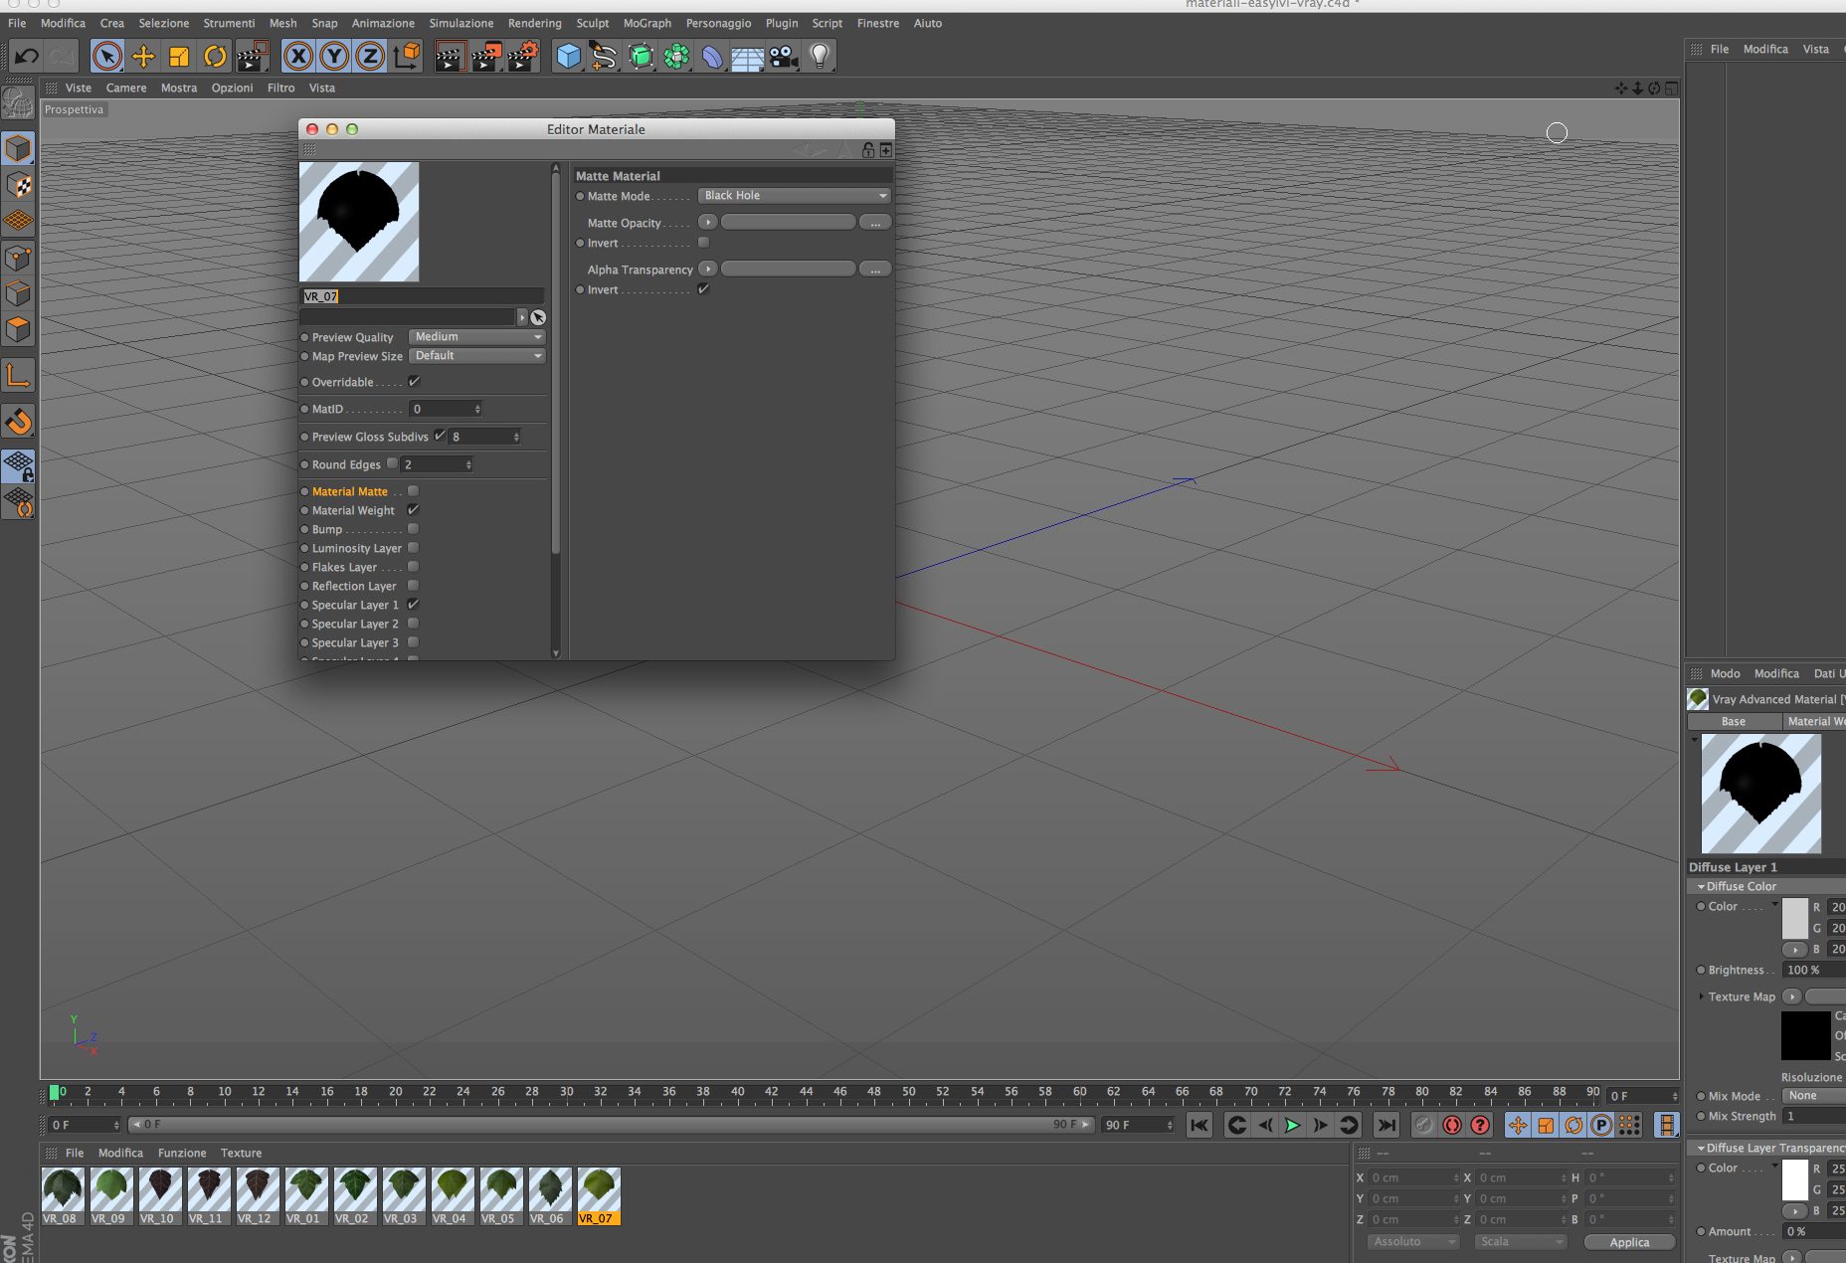
Task: Collapse the Diffuse Color section
Action: [1701, 887]
